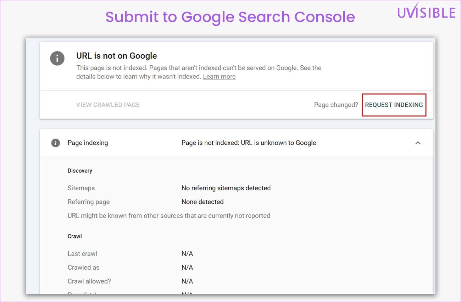The width and height of the screenshot is (461, 302).
Task: Click the Last crawl label
Action: click(x=82, y=254)
